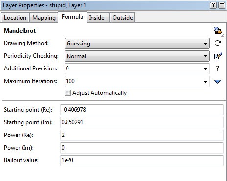Open the Periodicity Checking dropdown
This screenshot has height=181, width=227.
pyautogui.click(x=137, y=56)
